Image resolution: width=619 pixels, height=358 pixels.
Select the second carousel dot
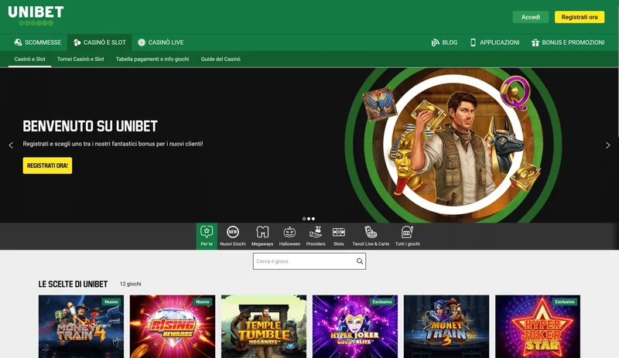[309, 219]
